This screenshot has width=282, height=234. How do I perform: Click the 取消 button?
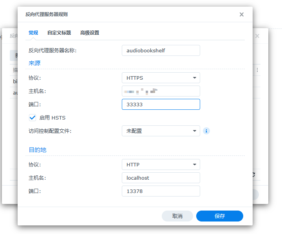point(177,216)
